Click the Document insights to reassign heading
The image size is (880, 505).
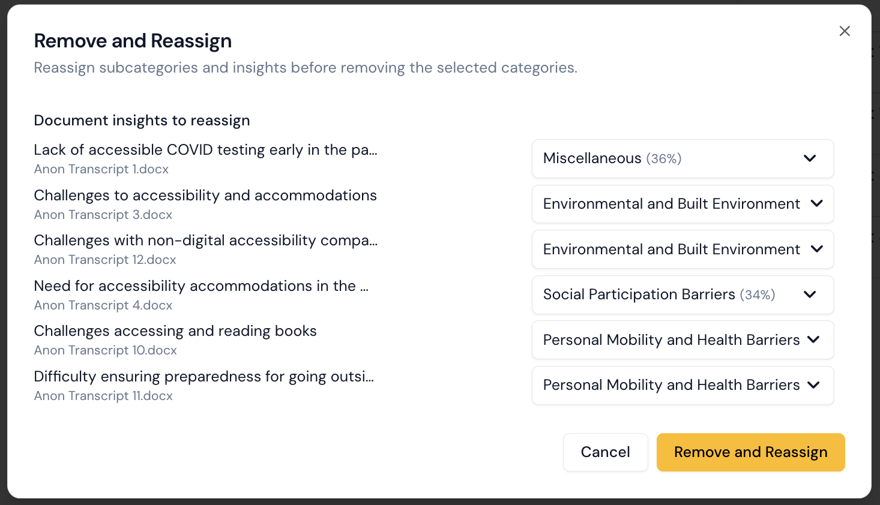pos(142,120)
